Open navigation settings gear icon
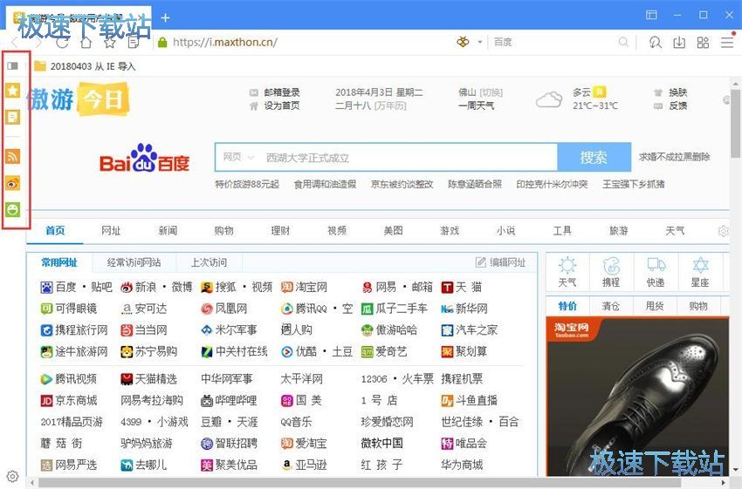Image resolution: width=742 pixels, height=489 pixels. [x=723, y=231]
